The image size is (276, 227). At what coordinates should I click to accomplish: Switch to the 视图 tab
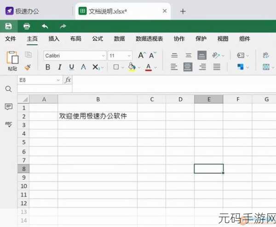click(223, 39)
